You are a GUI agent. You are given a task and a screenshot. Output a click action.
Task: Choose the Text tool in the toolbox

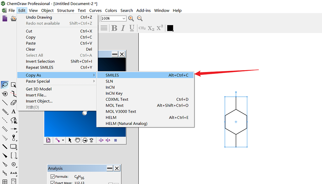point(14,111)
